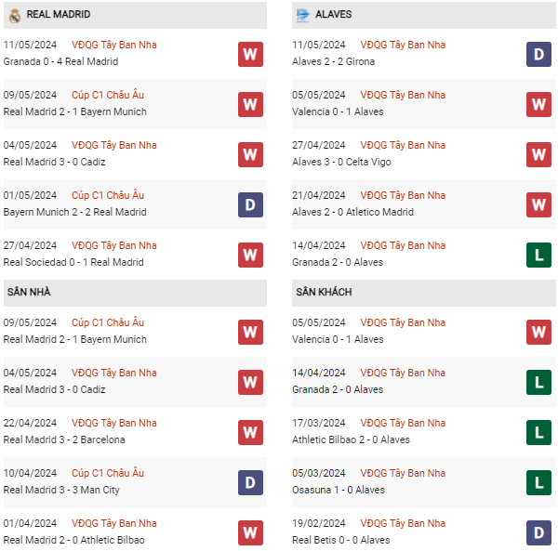Click W badge for Alaves 2-0 Atletico Madrid
Screen dimensions: 558x551
pyautogui.click(x=538, y=204)
